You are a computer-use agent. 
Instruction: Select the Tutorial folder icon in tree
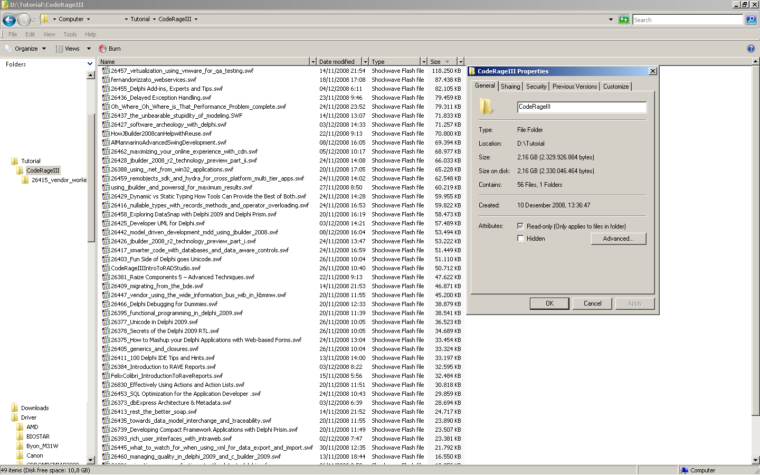15,161
